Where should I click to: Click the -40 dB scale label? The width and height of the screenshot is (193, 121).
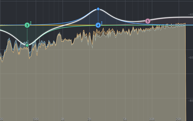[190, 15]
